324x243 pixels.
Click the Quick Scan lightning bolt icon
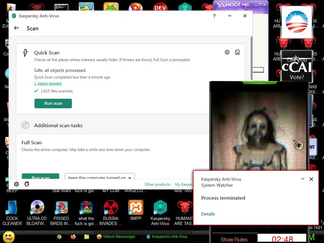coord(25,53)
